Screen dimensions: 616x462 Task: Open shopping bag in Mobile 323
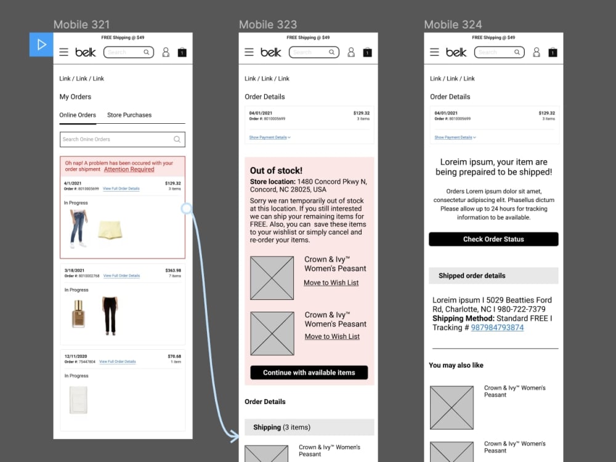[x=368, y=52]
